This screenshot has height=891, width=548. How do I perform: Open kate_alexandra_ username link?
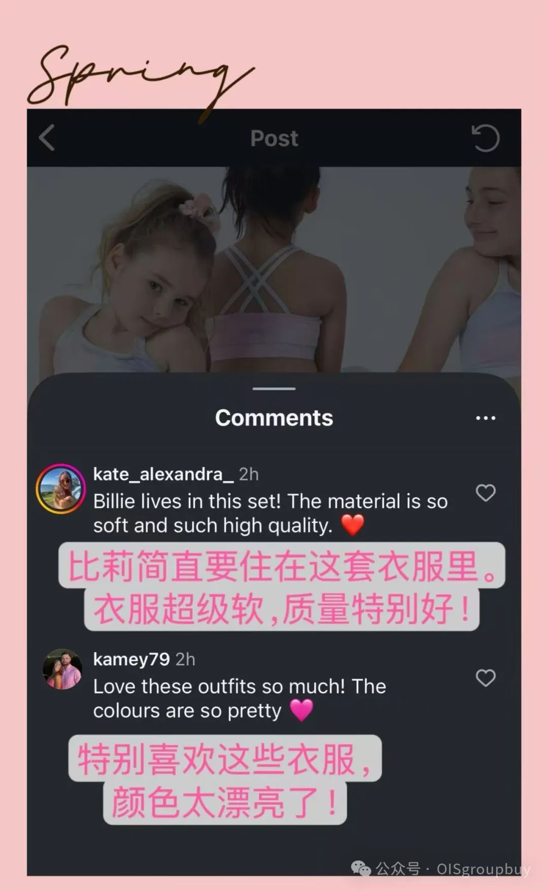(163, 474)
